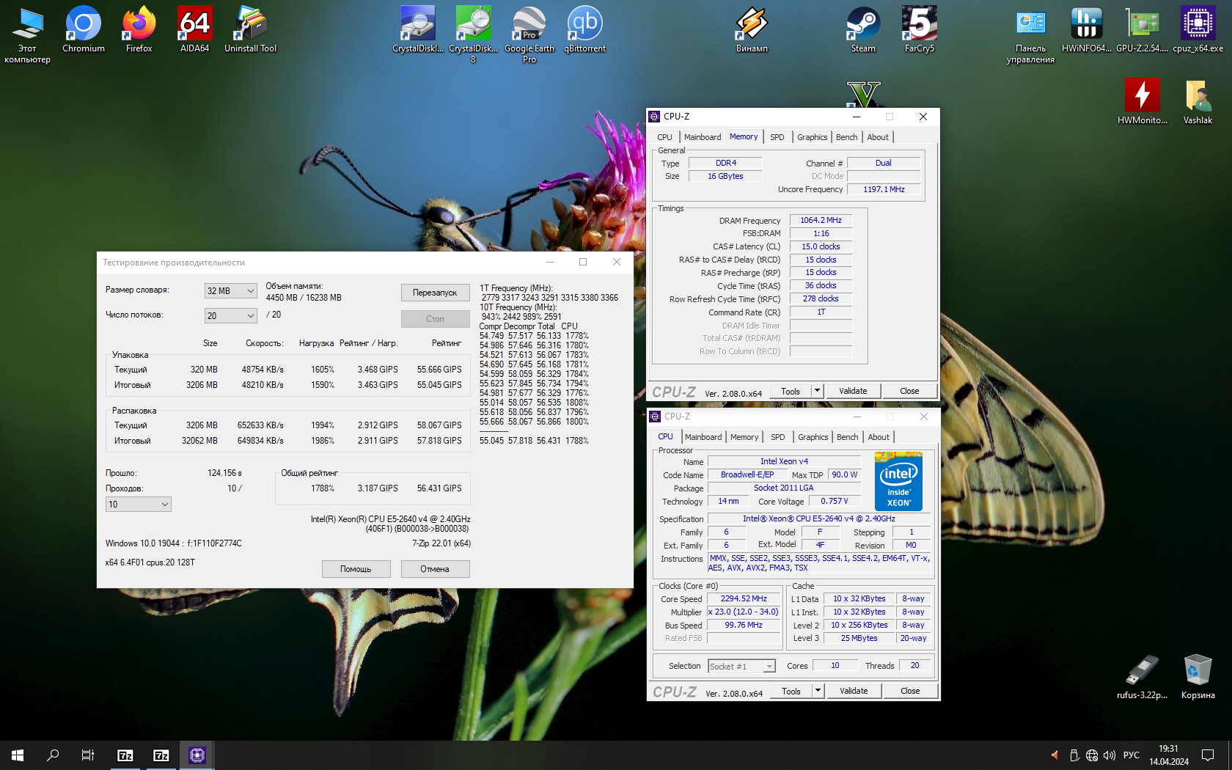Open Task View on the taskbar
This screenshot has height=770, width=1232.
coord(88,755)
